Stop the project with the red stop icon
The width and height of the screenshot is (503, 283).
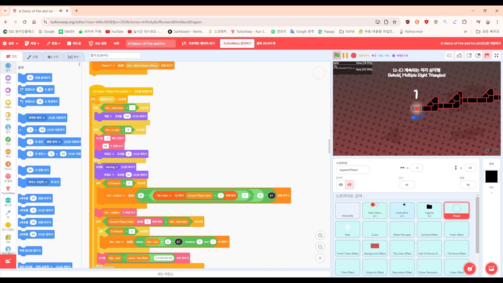click(354, 56)
